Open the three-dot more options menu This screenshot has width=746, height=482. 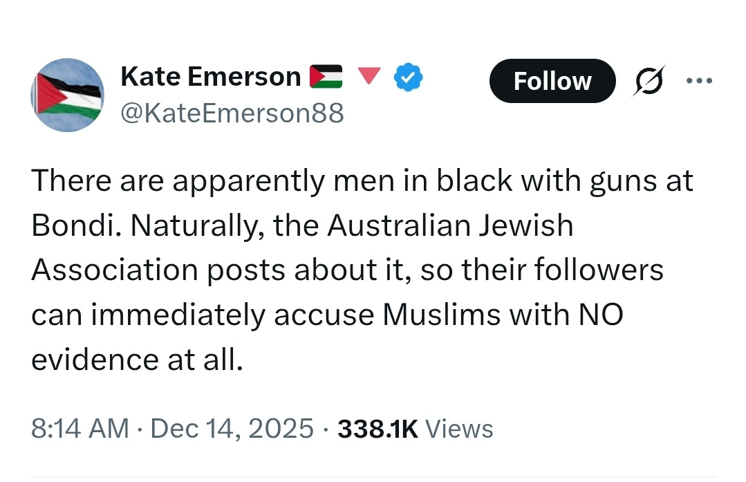tap(698, 80)
